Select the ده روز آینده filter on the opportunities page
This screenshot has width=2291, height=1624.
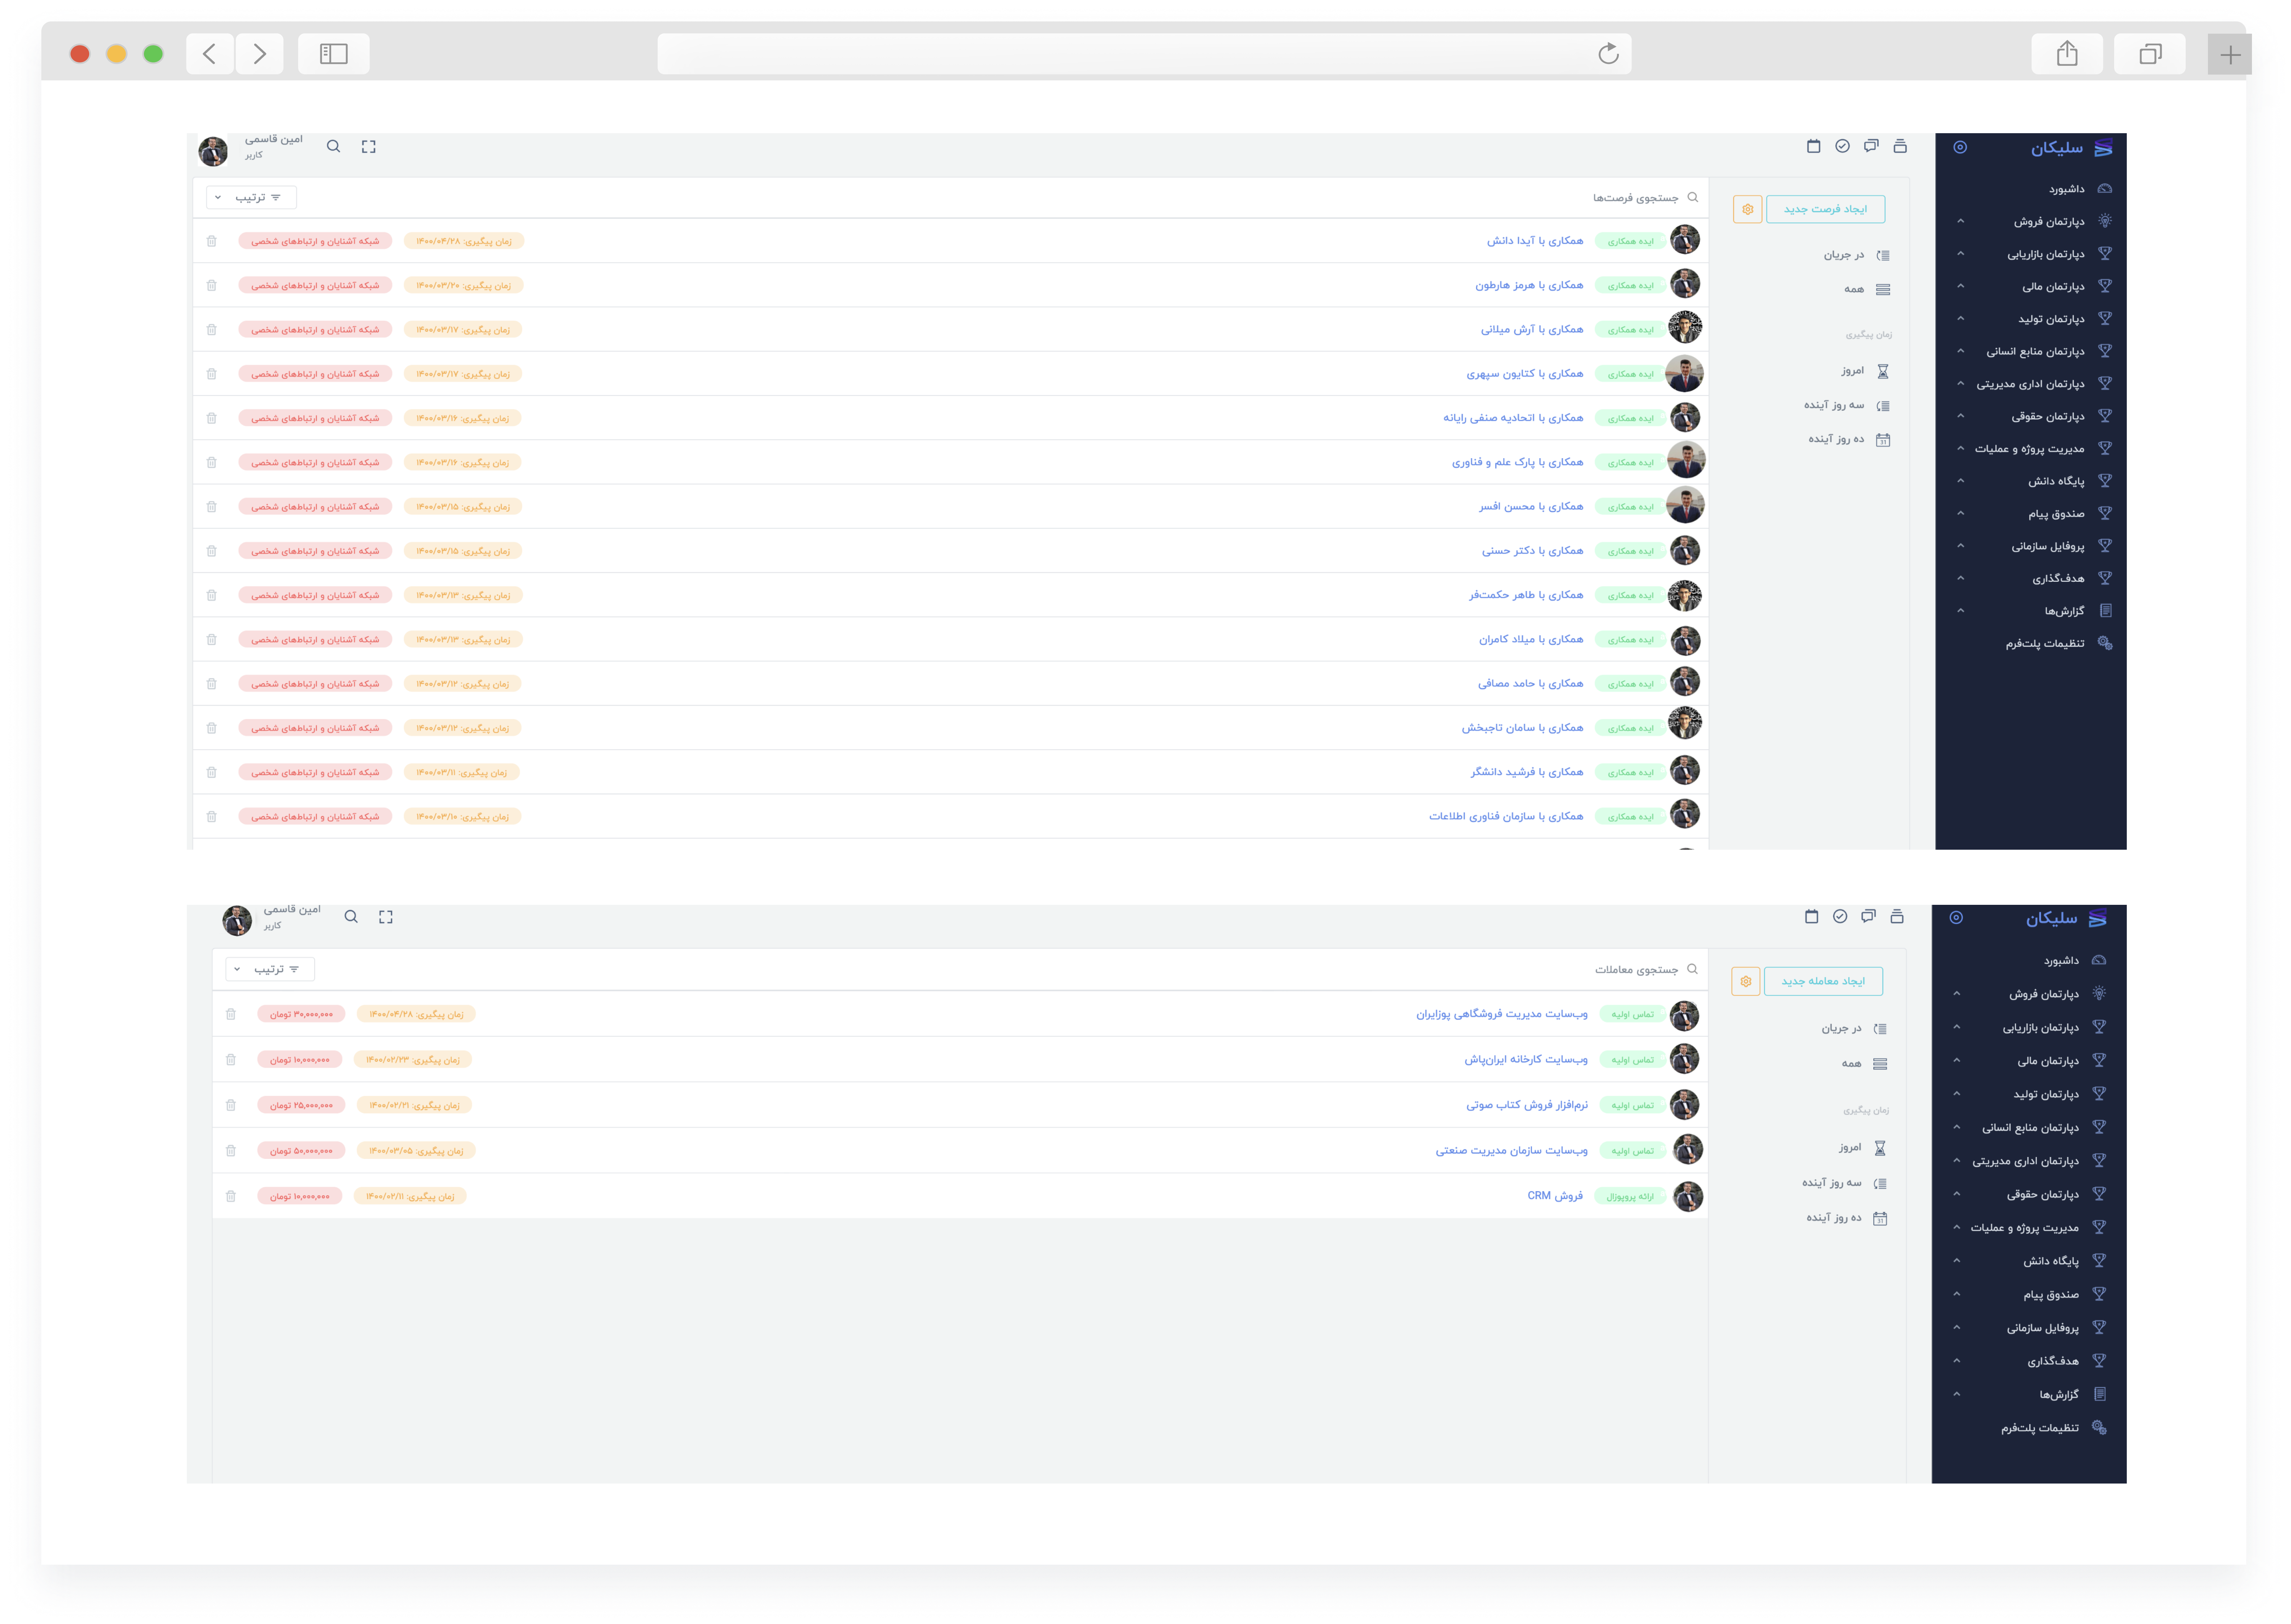1836,439
